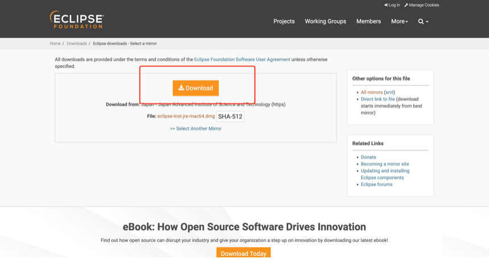
Task: Open the xml mirrors link
Action: click(x=389, y=92)
